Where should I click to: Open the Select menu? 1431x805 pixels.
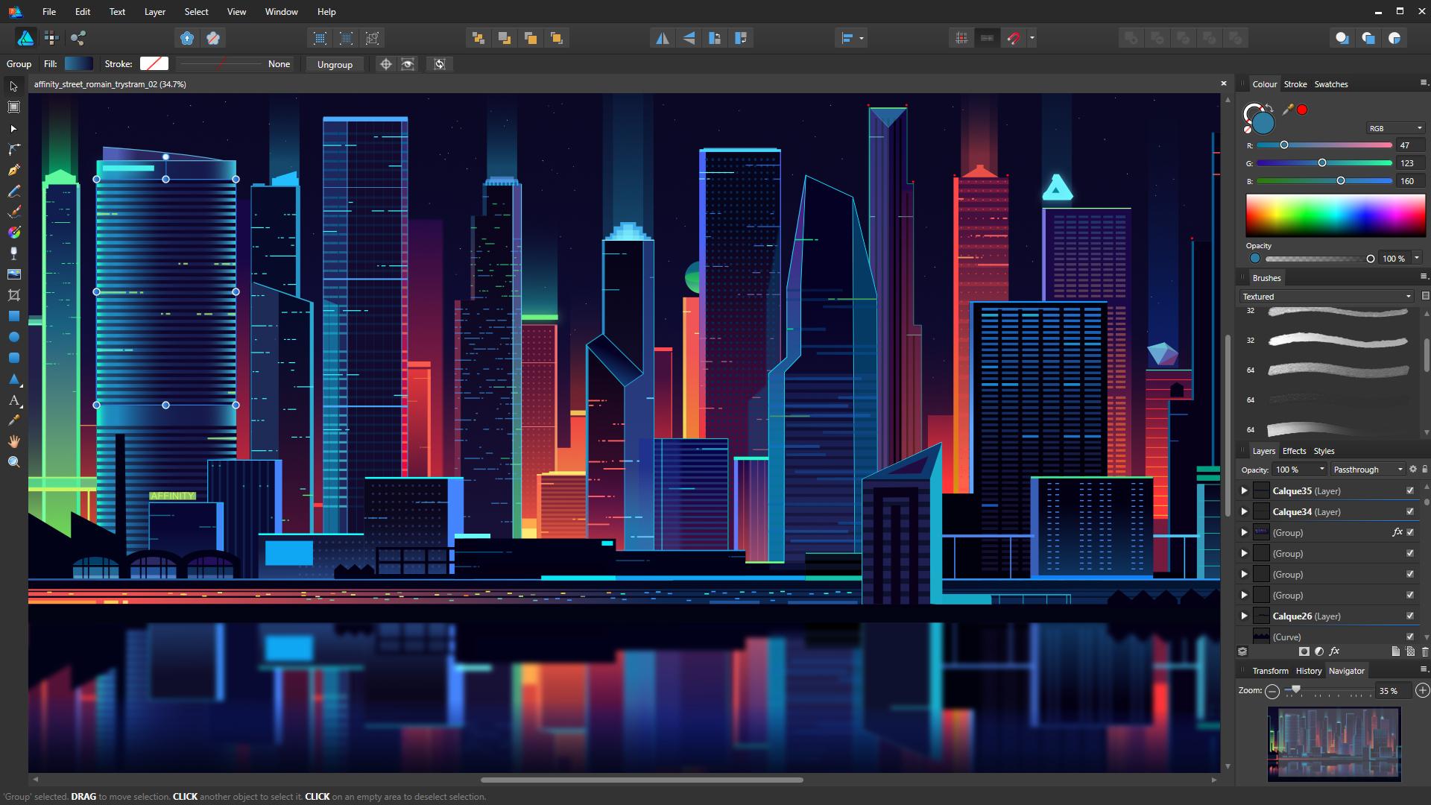[x=196, y=11]
